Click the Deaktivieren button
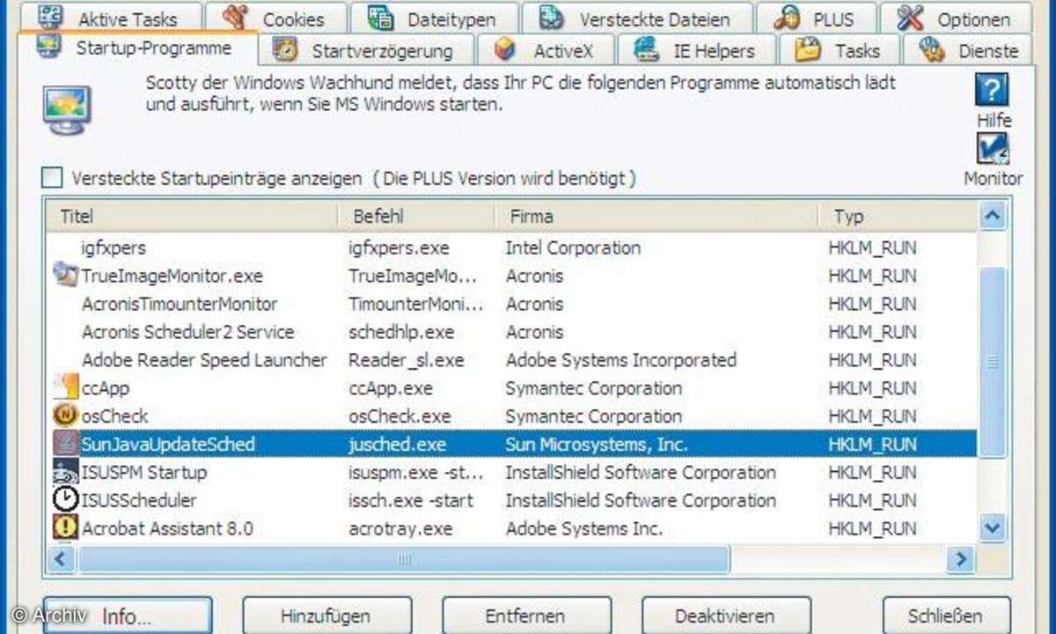The width and height of the screenshot is (1056, 634). coord(726,616)
